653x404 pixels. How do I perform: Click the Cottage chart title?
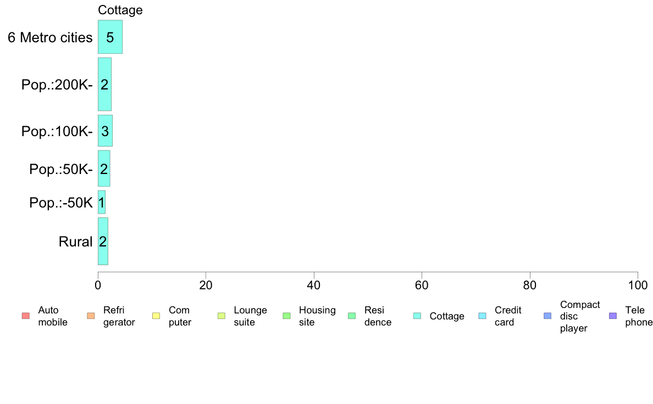click(120, 10)
